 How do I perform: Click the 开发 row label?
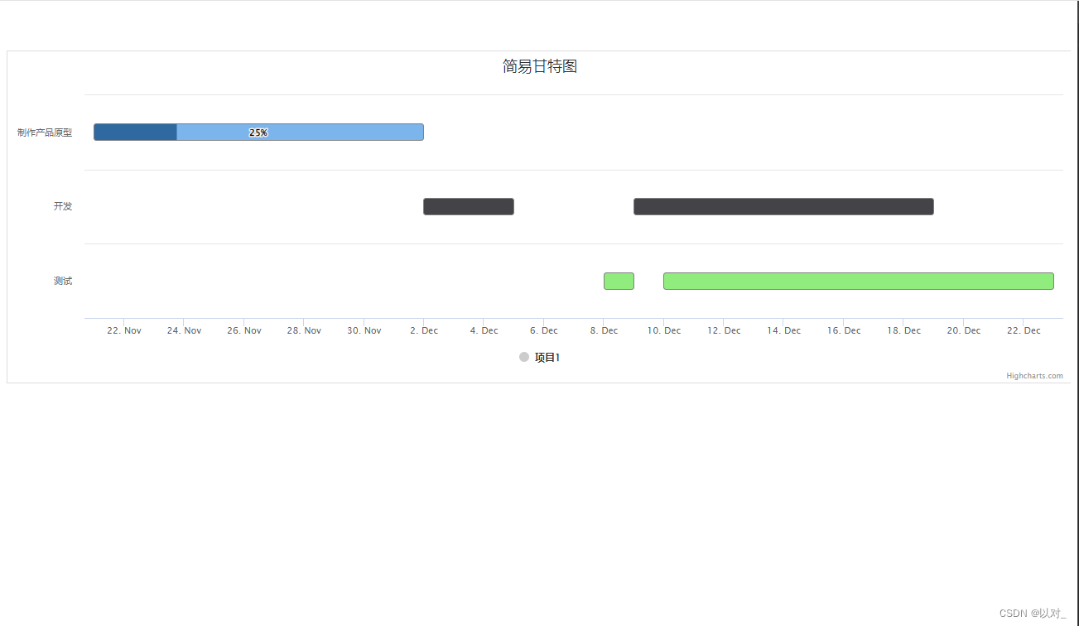pos(63,206)
